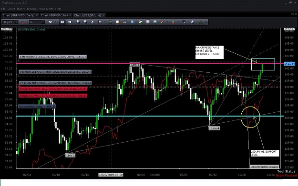The image size is (298, 186).
Task: Open the Insert menu
Action: tap(21, 9)
